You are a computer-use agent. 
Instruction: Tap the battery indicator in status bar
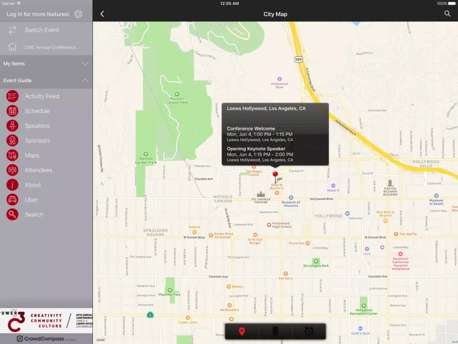452,4
